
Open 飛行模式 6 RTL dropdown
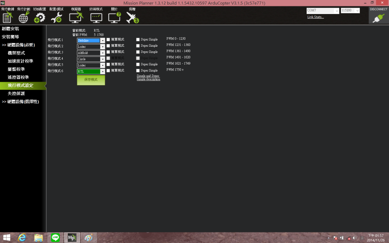(103, 71)
